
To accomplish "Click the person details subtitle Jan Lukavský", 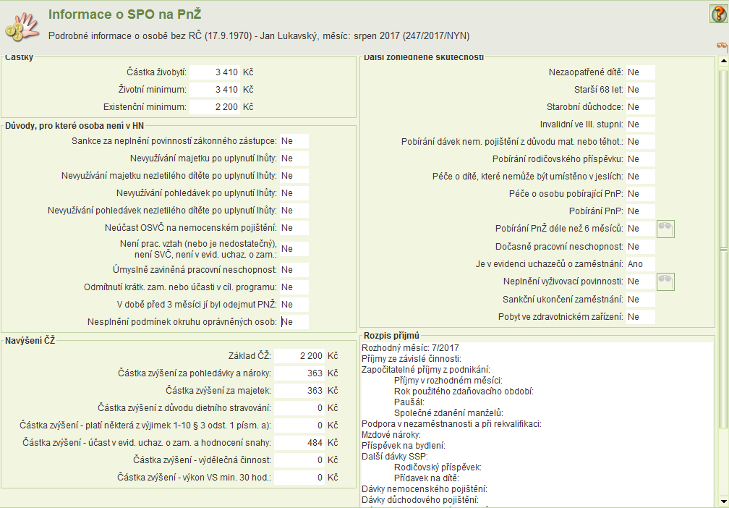I will pos(259,36).
